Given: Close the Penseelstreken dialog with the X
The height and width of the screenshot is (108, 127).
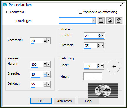Looking at the screenshot, I should click(x=121, y=5).
